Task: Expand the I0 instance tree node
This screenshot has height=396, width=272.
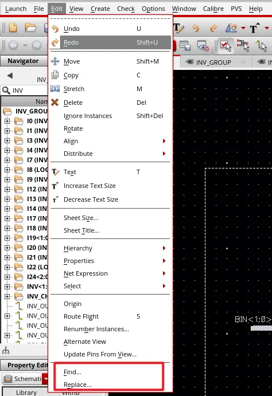Action: coord(7,121)
